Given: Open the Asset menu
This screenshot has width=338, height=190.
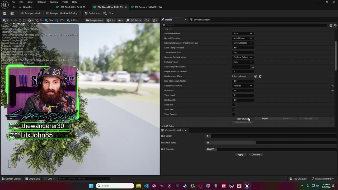Looking at the screenshot, I should point(30,2).
